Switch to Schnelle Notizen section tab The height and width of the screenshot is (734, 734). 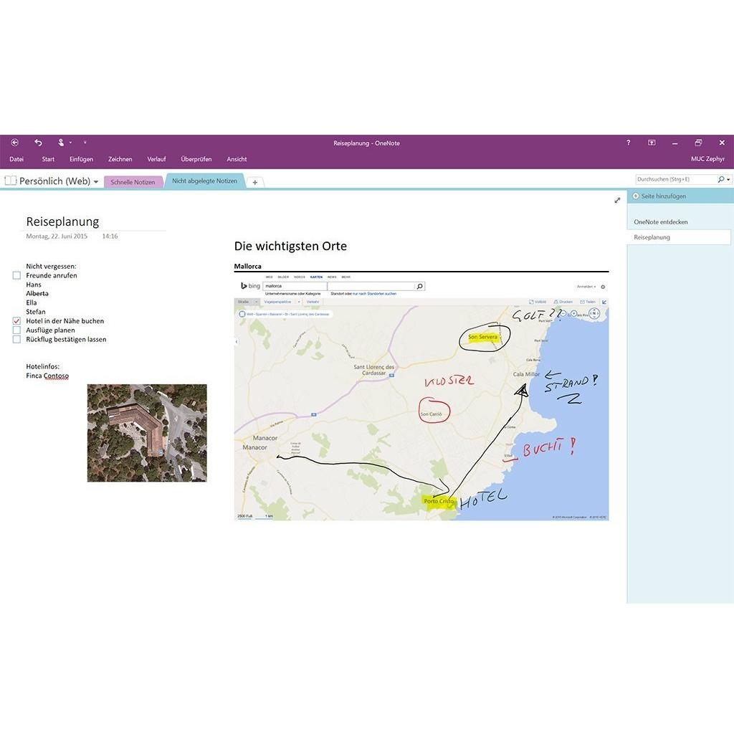(x=133, y=182)
